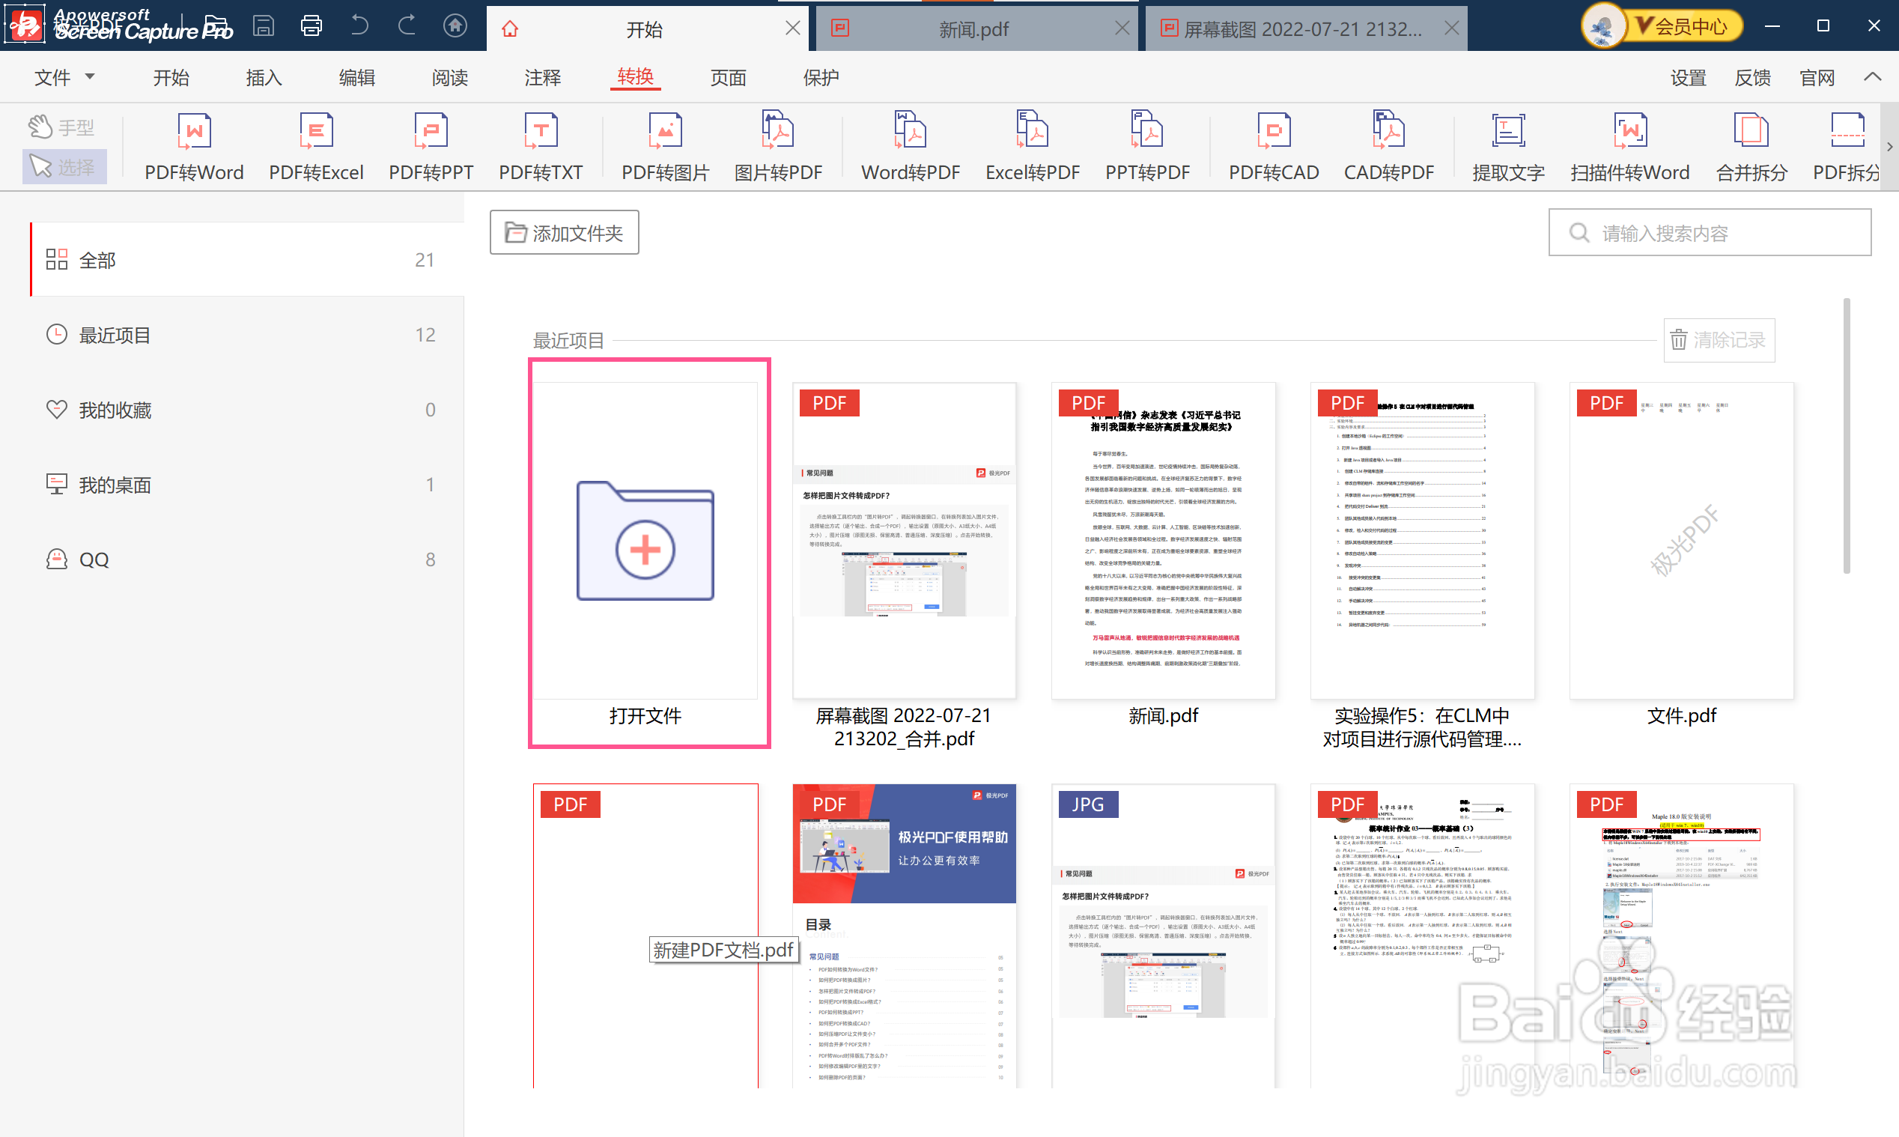Viewport: 1899px width, 1137px height.
Task: Click the 添加文件夹 button
Action: pyautogui.click(x=565, y=233)
